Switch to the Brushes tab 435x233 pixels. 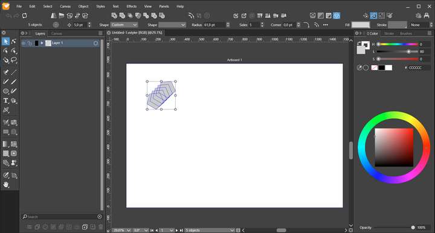[406, 34]
